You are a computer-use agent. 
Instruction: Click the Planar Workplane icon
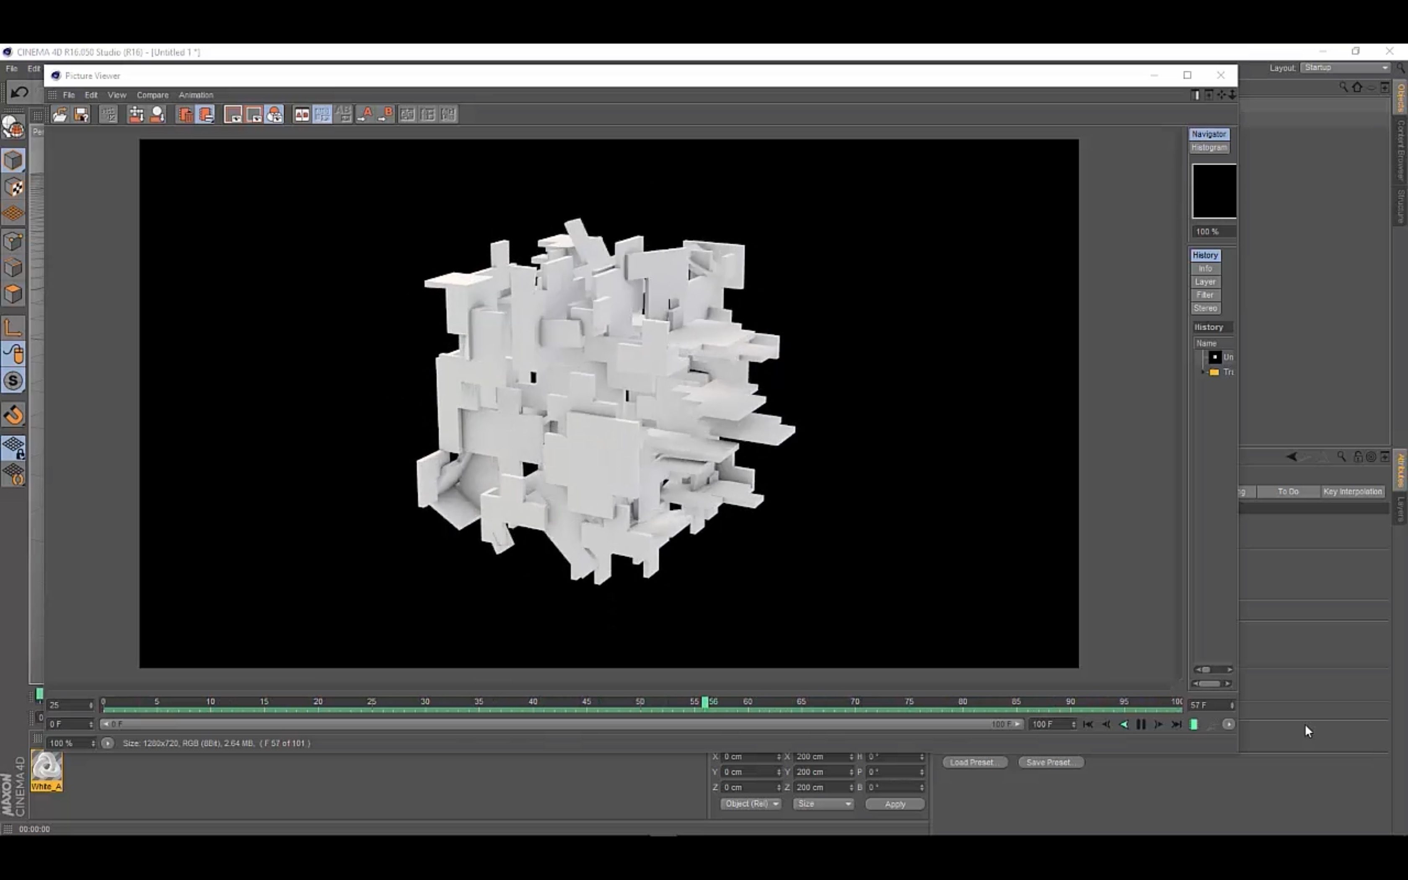click(x=13, y=474)
